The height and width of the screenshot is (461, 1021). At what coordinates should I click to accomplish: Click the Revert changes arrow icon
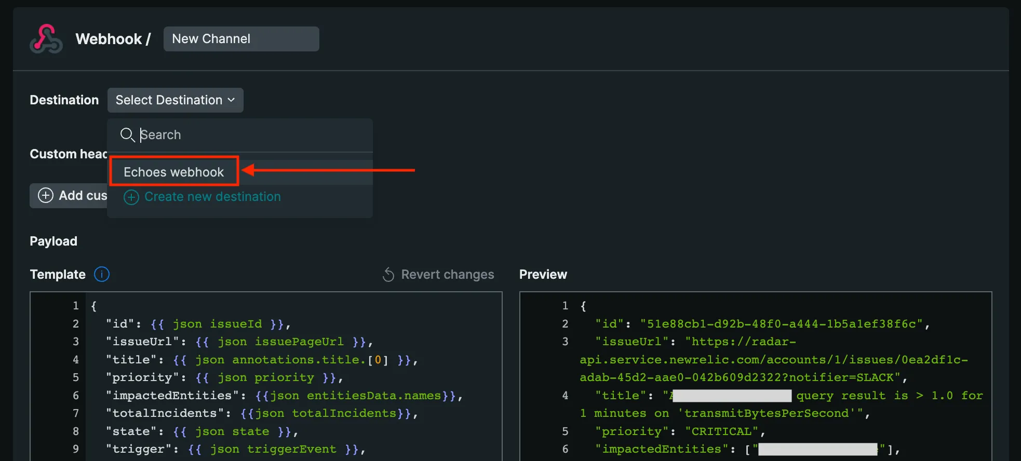388,275
